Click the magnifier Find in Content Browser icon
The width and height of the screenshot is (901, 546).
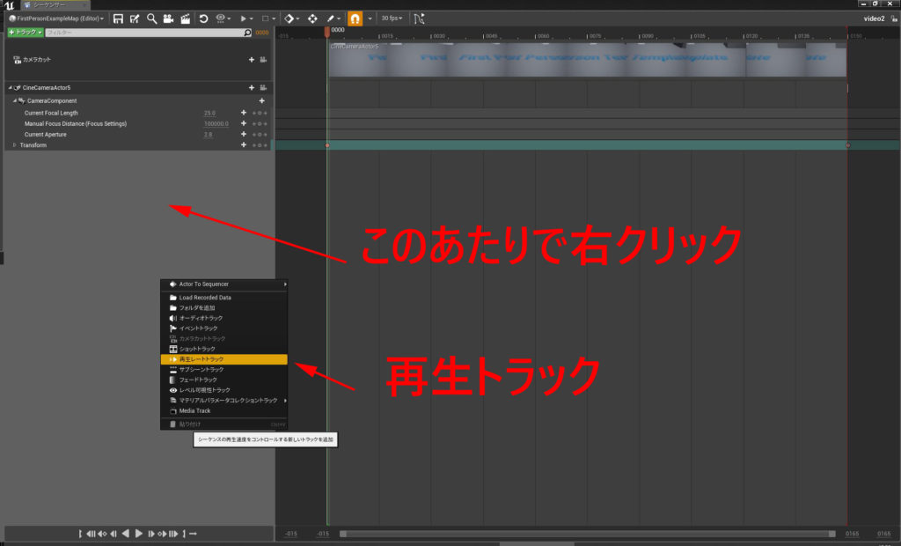pyautogui.click(x=151, y=18)
